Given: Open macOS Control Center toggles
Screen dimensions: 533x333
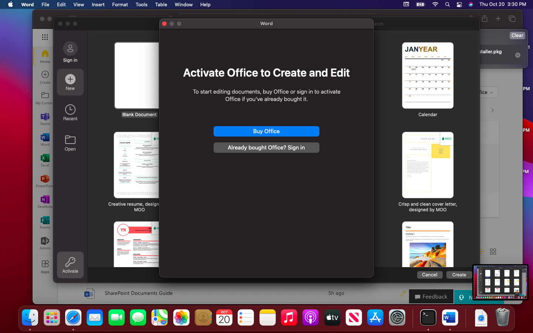Looking at the screenshot, I should pos(459,4).
